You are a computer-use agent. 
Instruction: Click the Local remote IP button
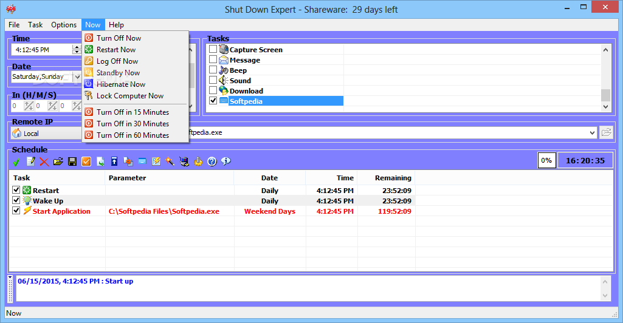click(x=46, y=134)
